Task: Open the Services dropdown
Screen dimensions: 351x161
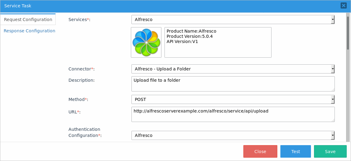Action: [x=233, y=20]
